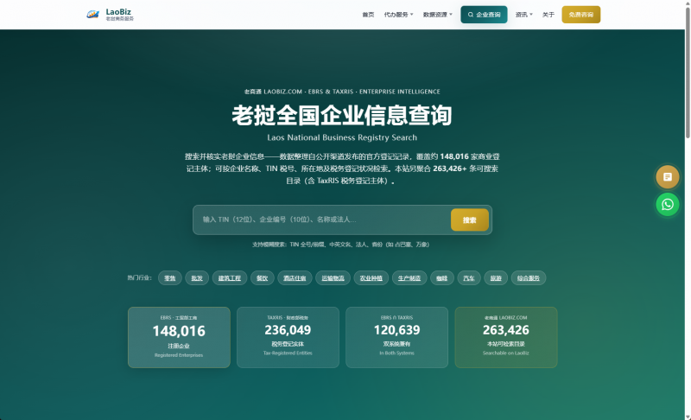Open the gold floating form icon
Screen dimensions: 691x420
667,176
